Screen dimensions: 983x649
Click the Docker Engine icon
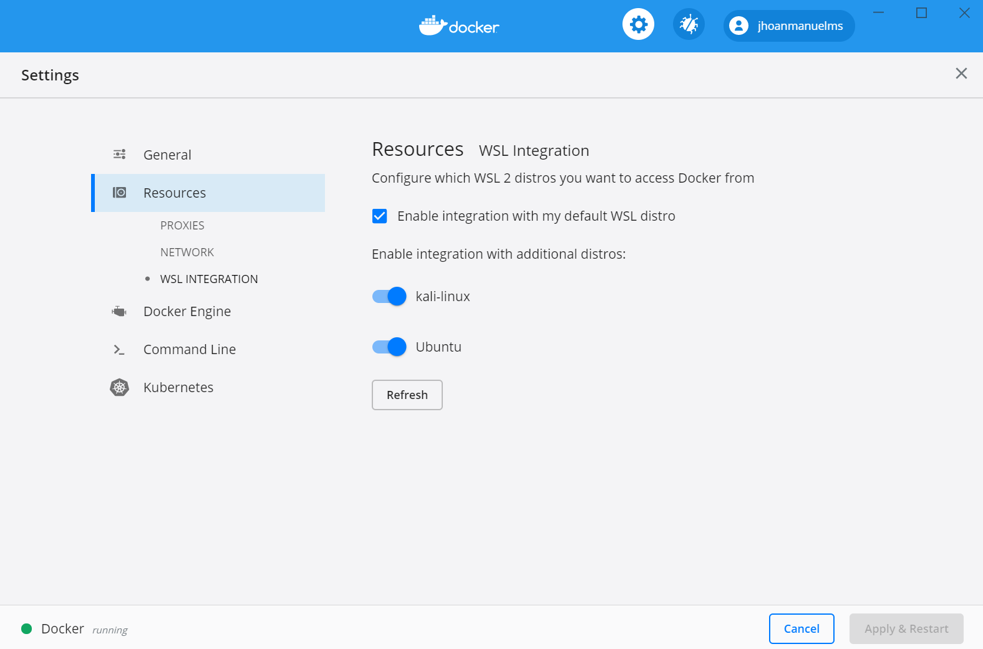point(119,311)
